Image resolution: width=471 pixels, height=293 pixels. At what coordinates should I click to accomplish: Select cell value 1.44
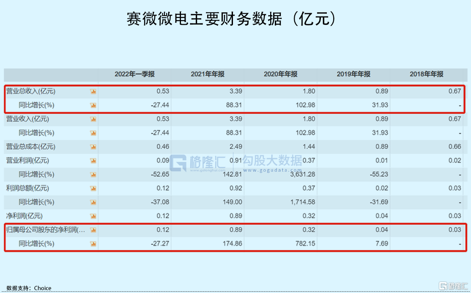(x=309, y=147)
